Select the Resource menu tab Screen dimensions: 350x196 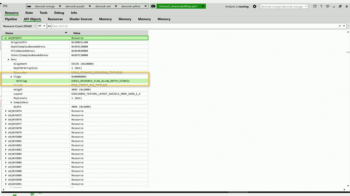click(12, 13)
